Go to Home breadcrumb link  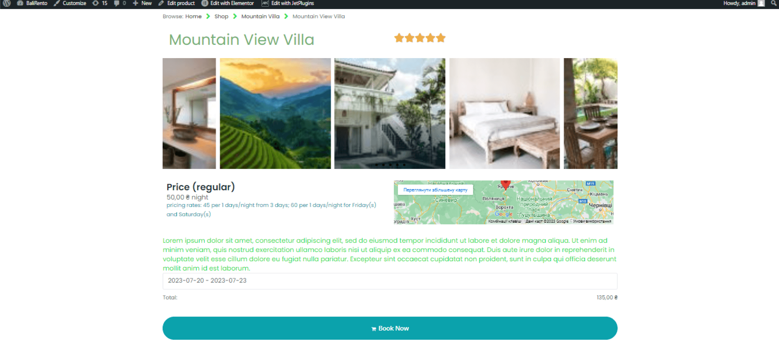(x=193, y=16)
